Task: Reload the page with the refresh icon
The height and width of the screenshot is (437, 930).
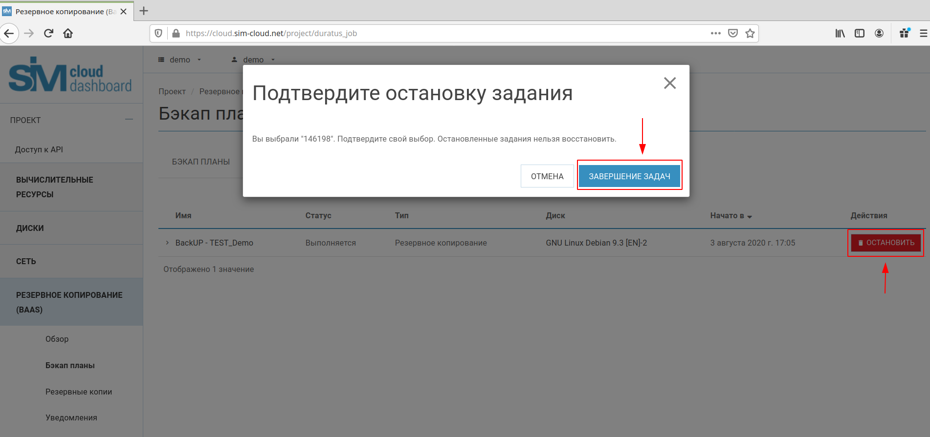Action: click(x=48, y=33)
